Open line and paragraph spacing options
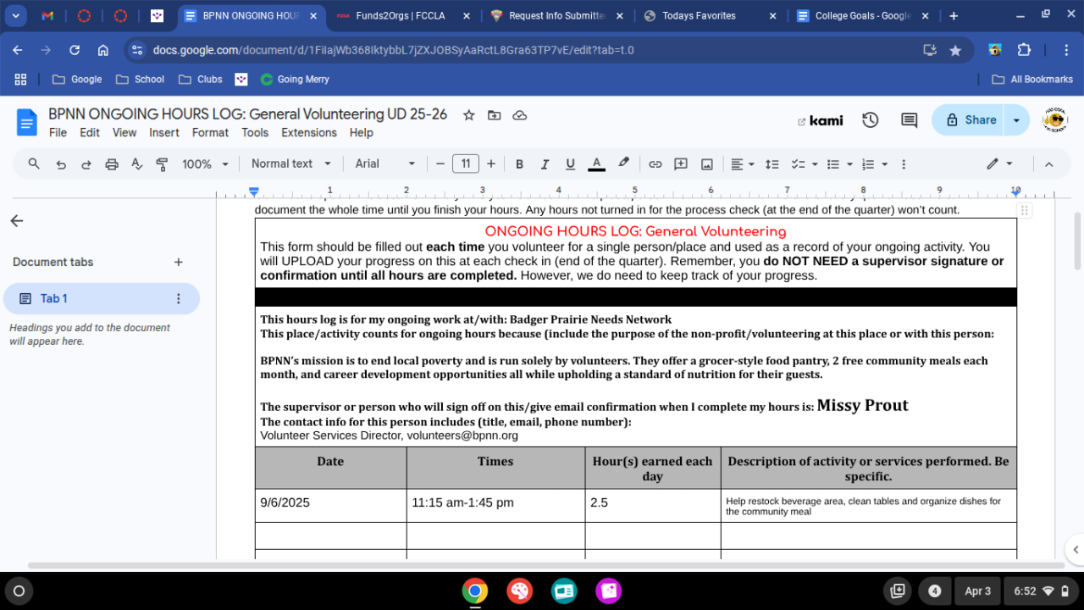 772,164
